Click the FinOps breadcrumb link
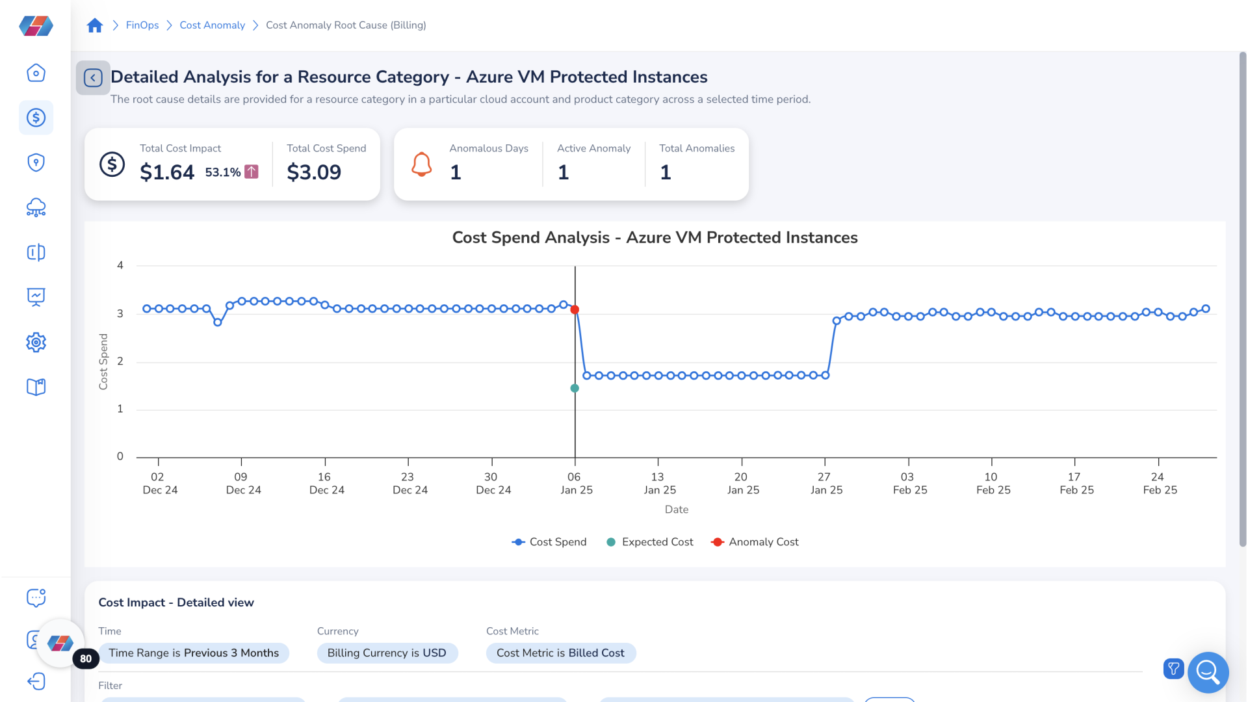This screenshot has height=702, width=1248. coord(141,25)
